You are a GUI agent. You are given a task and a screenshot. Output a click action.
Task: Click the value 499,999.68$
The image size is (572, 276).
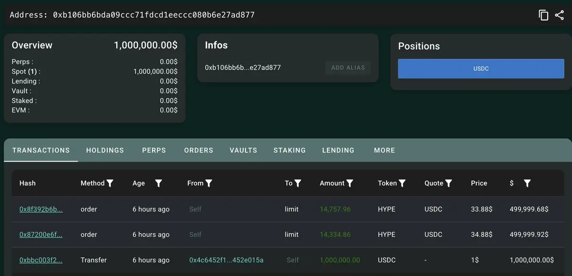tap(529, 209)
